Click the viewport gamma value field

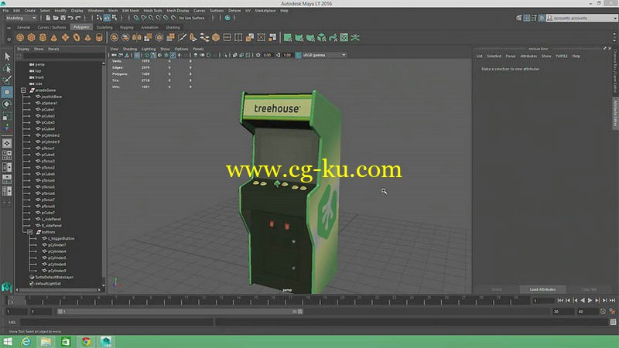click(x=287, y=55)
